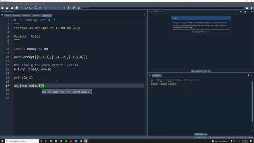
Task: Open a file with the folder icon
Action: pos(7,8)
